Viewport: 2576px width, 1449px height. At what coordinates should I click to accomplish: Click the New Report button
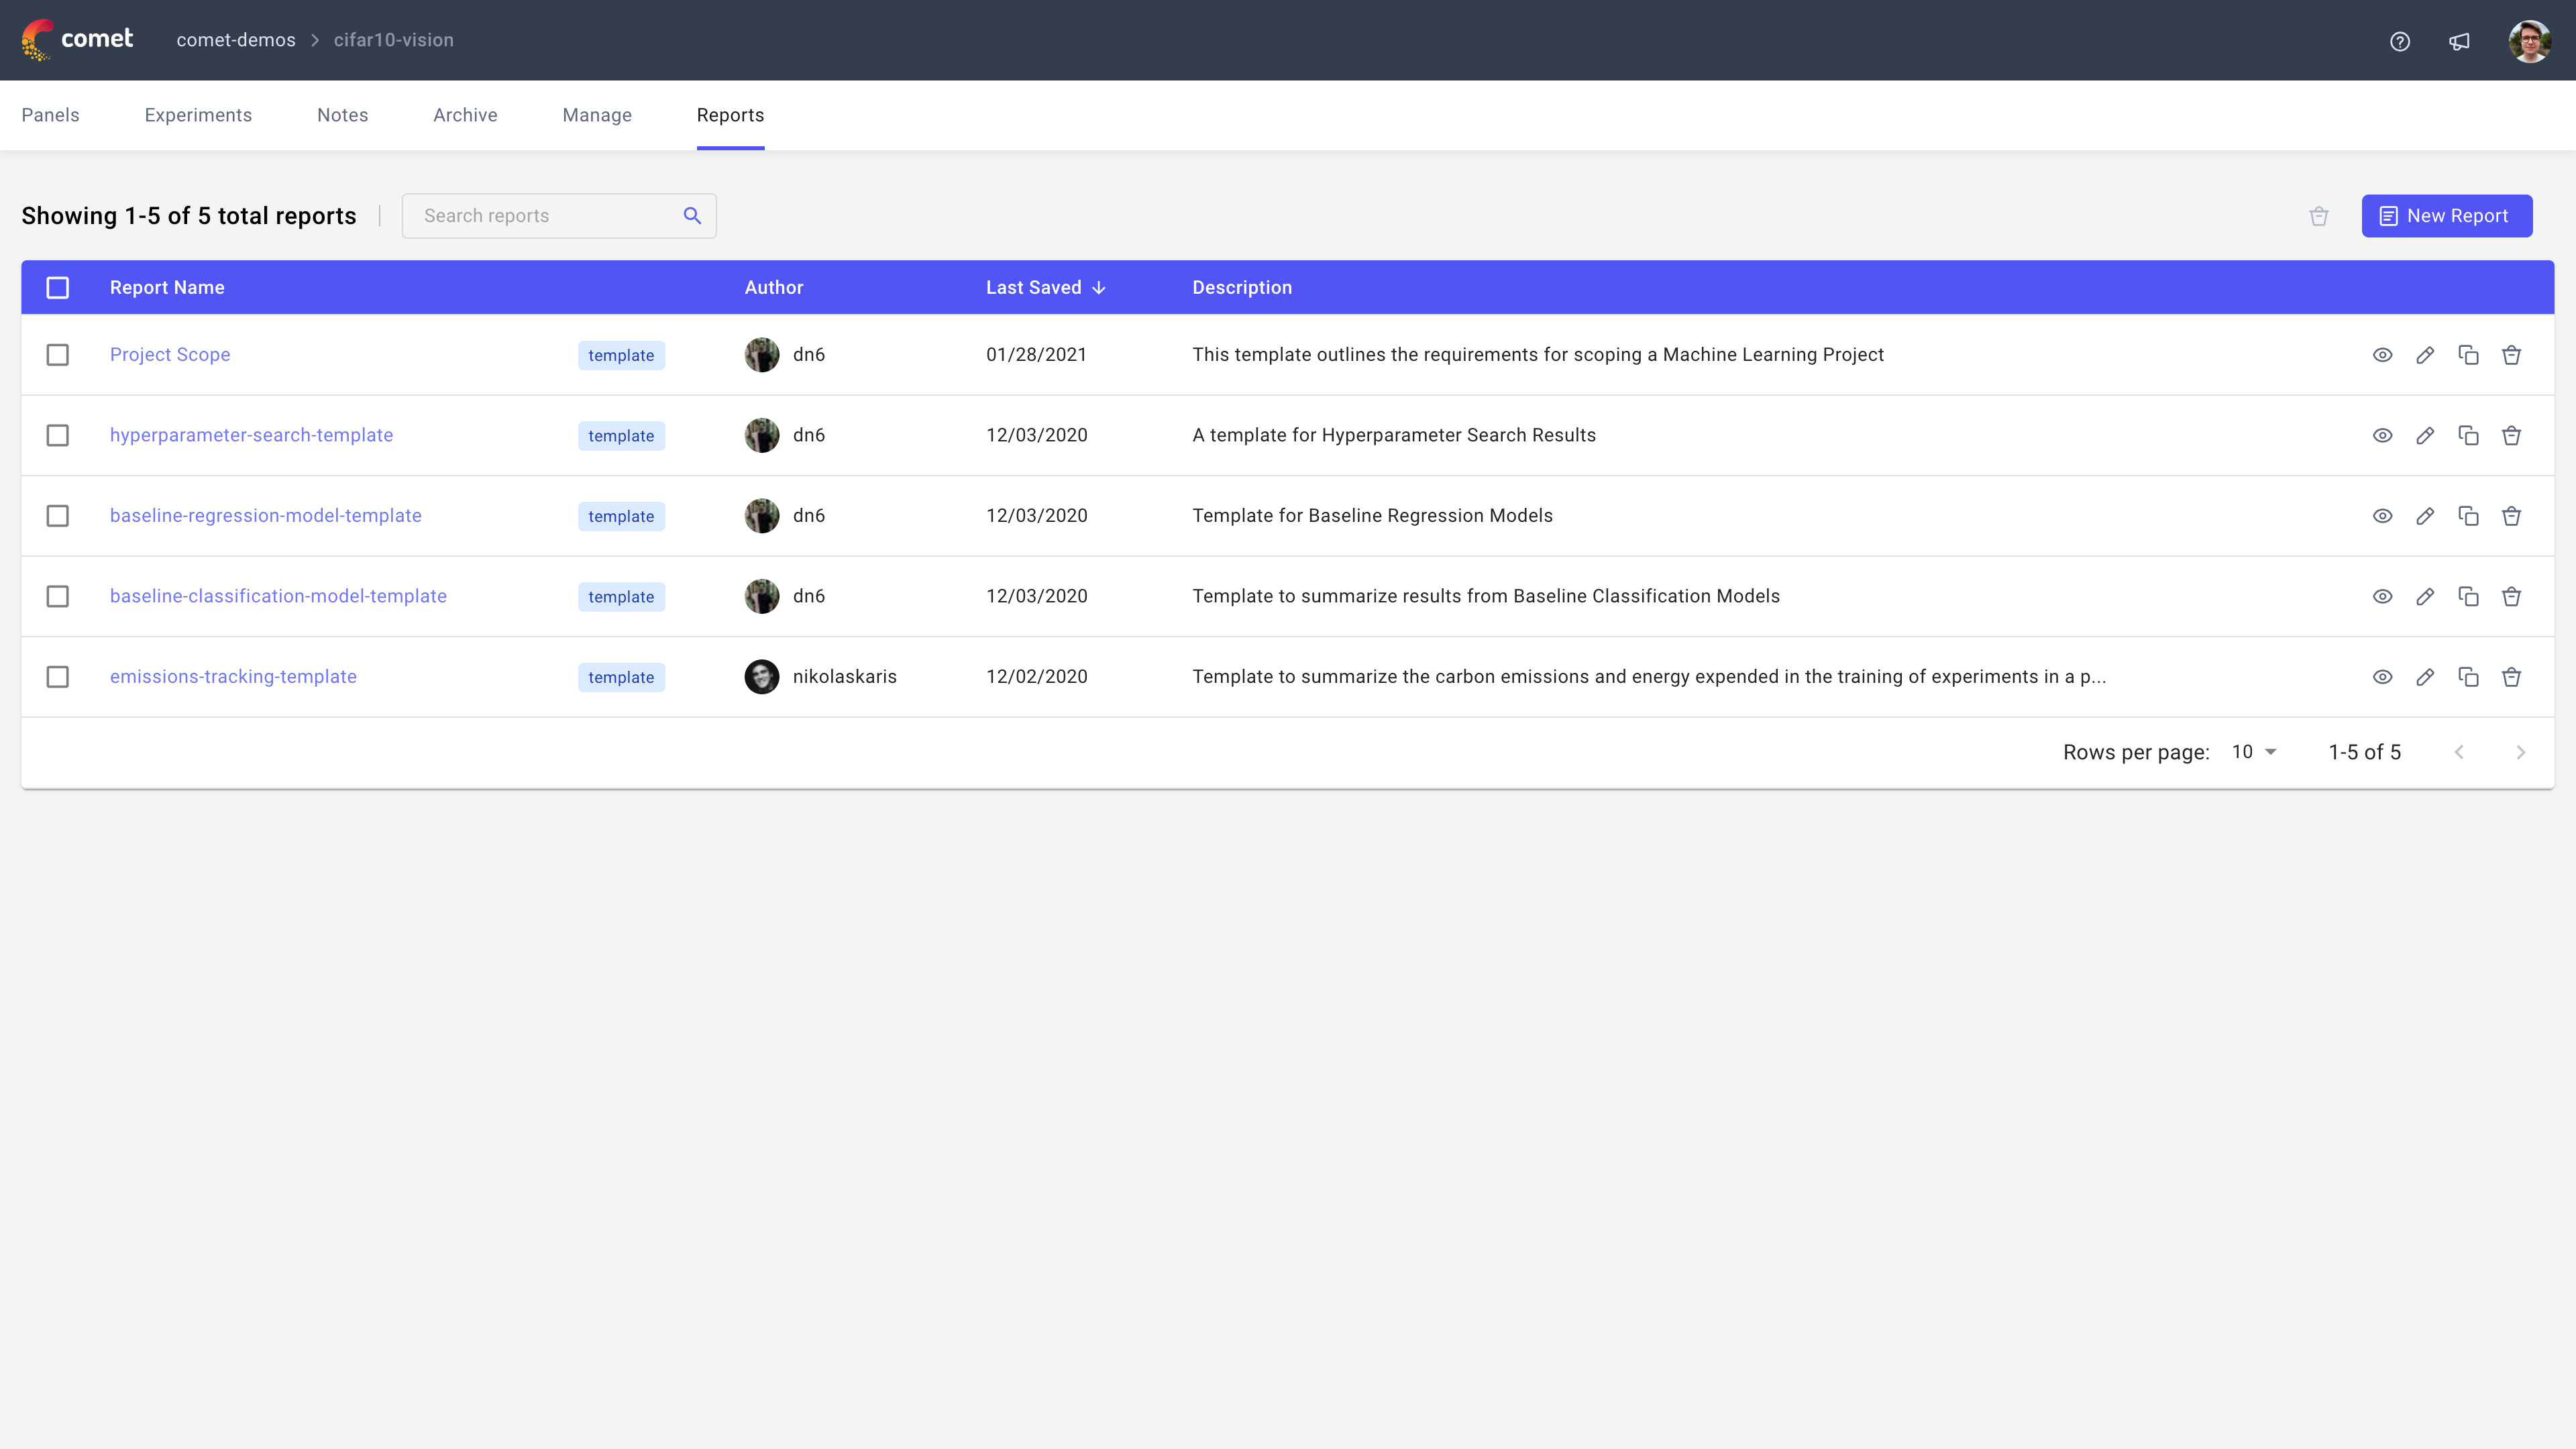(x=2446, y=216)
